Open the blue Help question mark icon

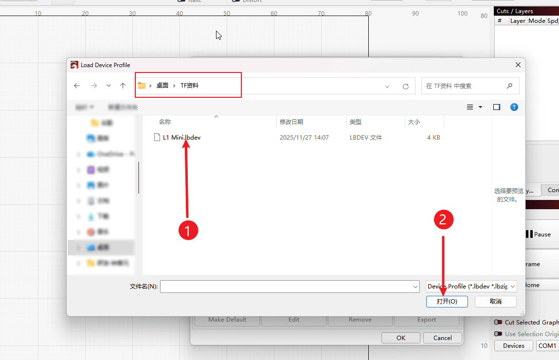tap(514, 107)
